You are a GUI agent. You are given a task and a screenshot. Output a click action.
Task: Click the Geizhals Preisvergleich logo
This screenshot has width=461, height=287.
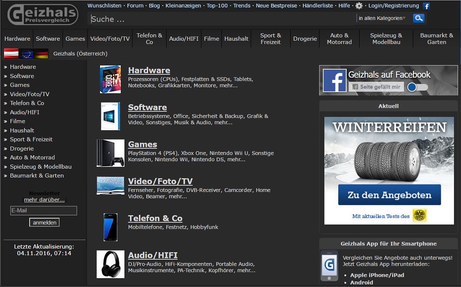pyautogui.click(x=42, y=15)
